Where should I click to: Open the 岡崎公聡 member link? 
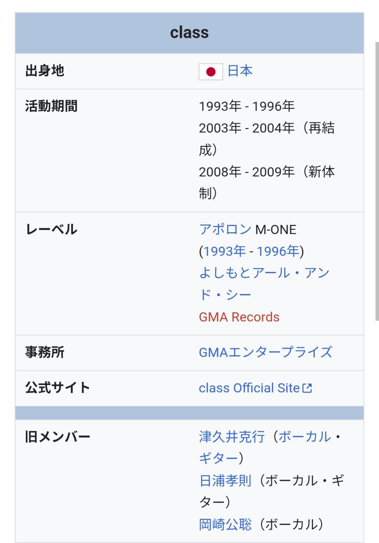[225, 524]
